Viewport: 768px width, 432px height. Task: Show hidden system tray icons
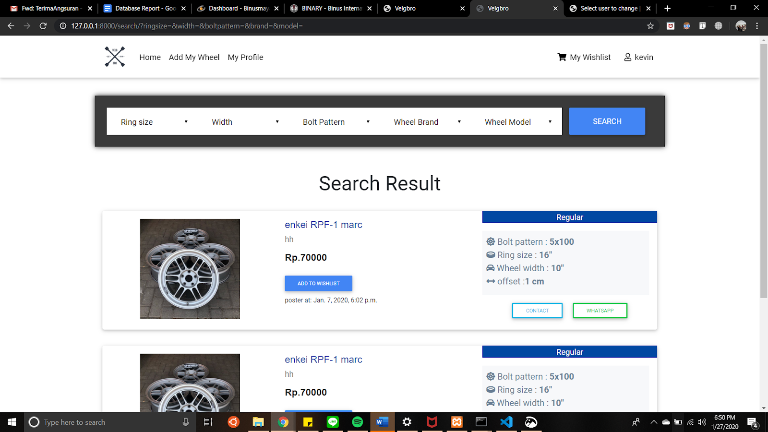(x=654, y=422)
